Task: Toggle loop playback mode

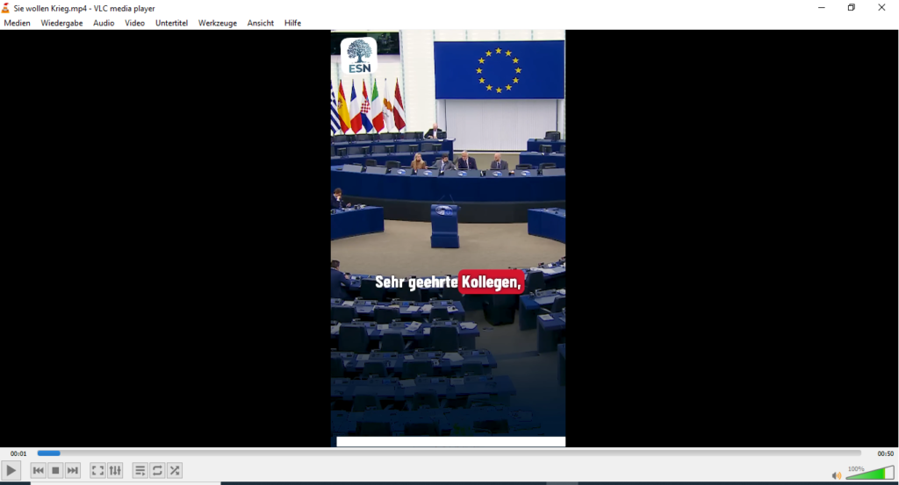Action: (x=157, y=471)
